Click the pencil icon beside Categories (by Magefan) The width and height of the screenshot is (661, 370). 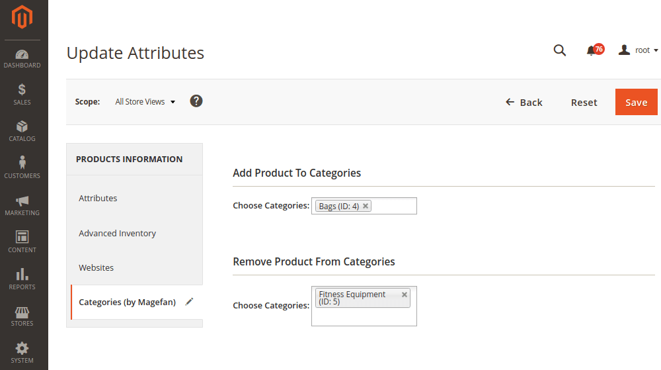pyautogui.click(x=189, y=302)
